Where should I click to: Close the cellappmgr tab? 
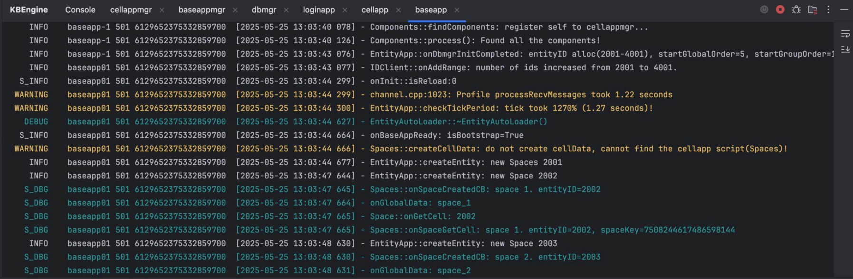tap(162, 10)
